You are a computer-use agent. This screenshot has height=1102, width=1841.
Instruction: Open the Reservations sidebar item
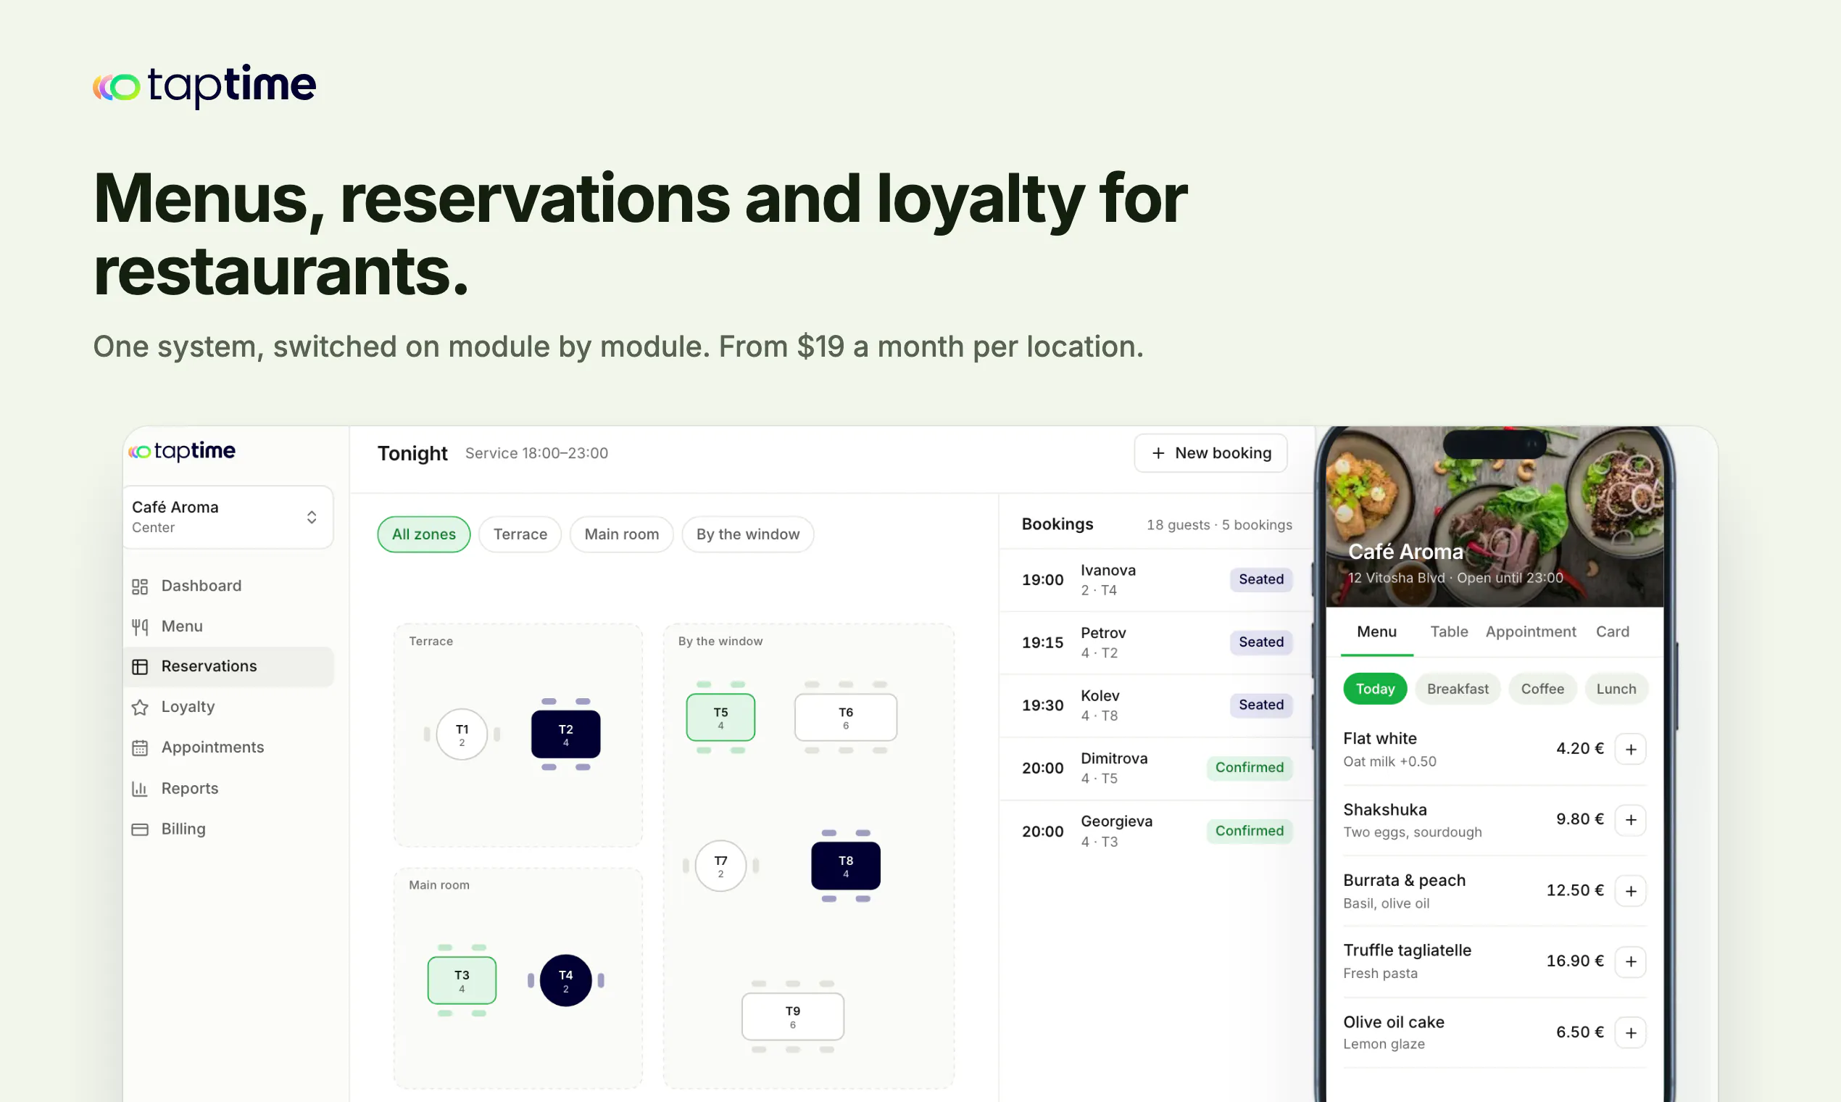(x=228, y=667)
